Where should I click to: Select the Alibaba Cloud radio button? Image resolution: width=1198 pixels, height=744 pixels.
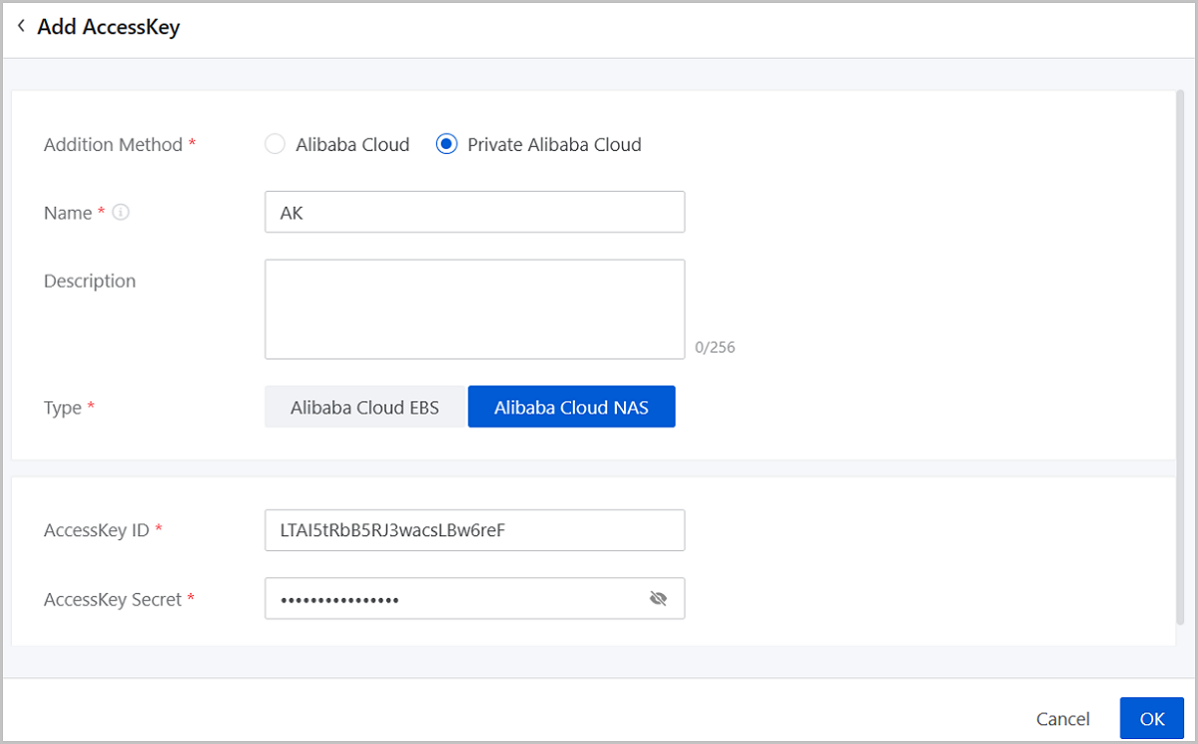[276, 145]
